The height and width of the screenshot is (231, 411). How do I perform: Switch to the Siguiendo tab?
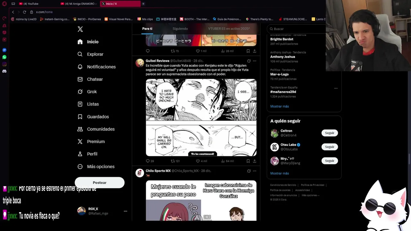click(180, 29)
